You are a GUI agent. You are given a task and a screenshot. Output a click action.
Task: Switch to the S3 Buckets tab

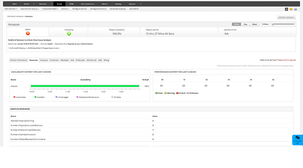(x=80, y=60)
